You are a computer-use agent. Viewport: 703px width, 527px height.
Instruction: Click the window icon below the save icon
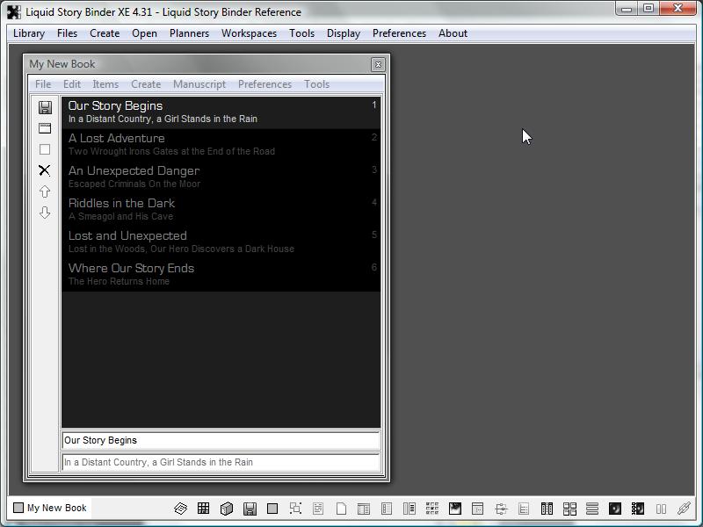coord(45,128)
